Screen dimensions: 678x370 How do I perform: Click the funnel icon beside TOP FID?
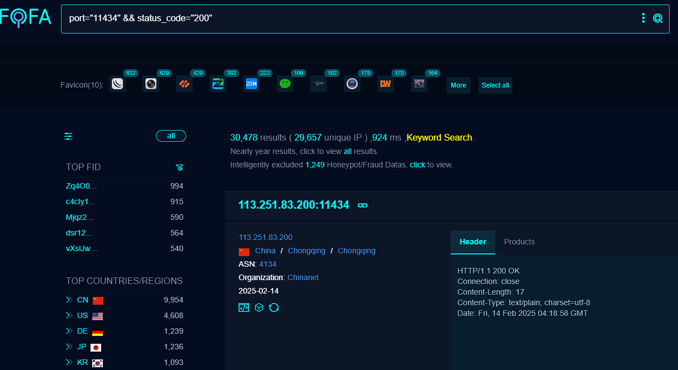(x=179, y=167)
